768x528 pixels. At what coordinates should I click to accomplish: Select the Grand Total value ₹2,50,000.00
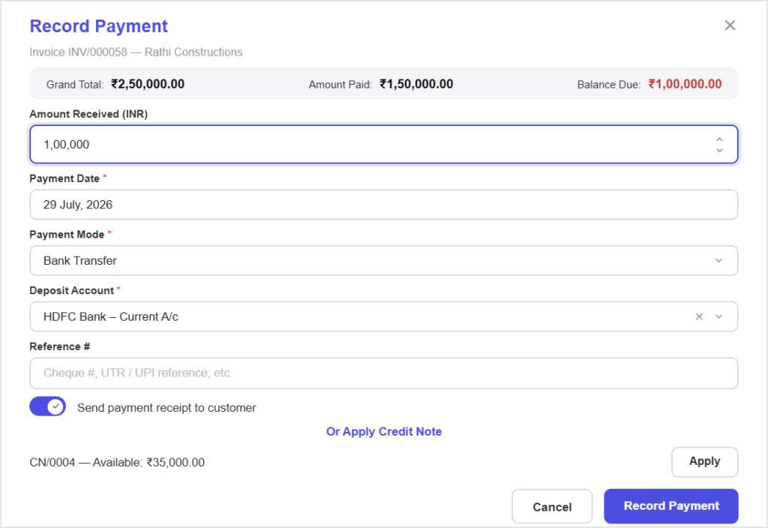[x=148, y=84]
